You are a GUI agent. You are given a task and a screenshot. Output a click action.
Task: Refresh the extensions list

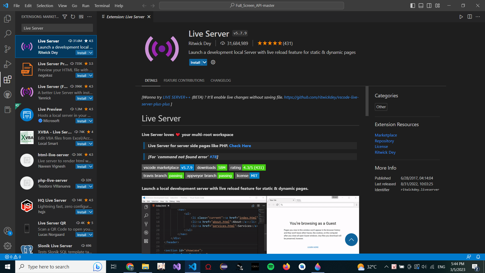[73, 17]
